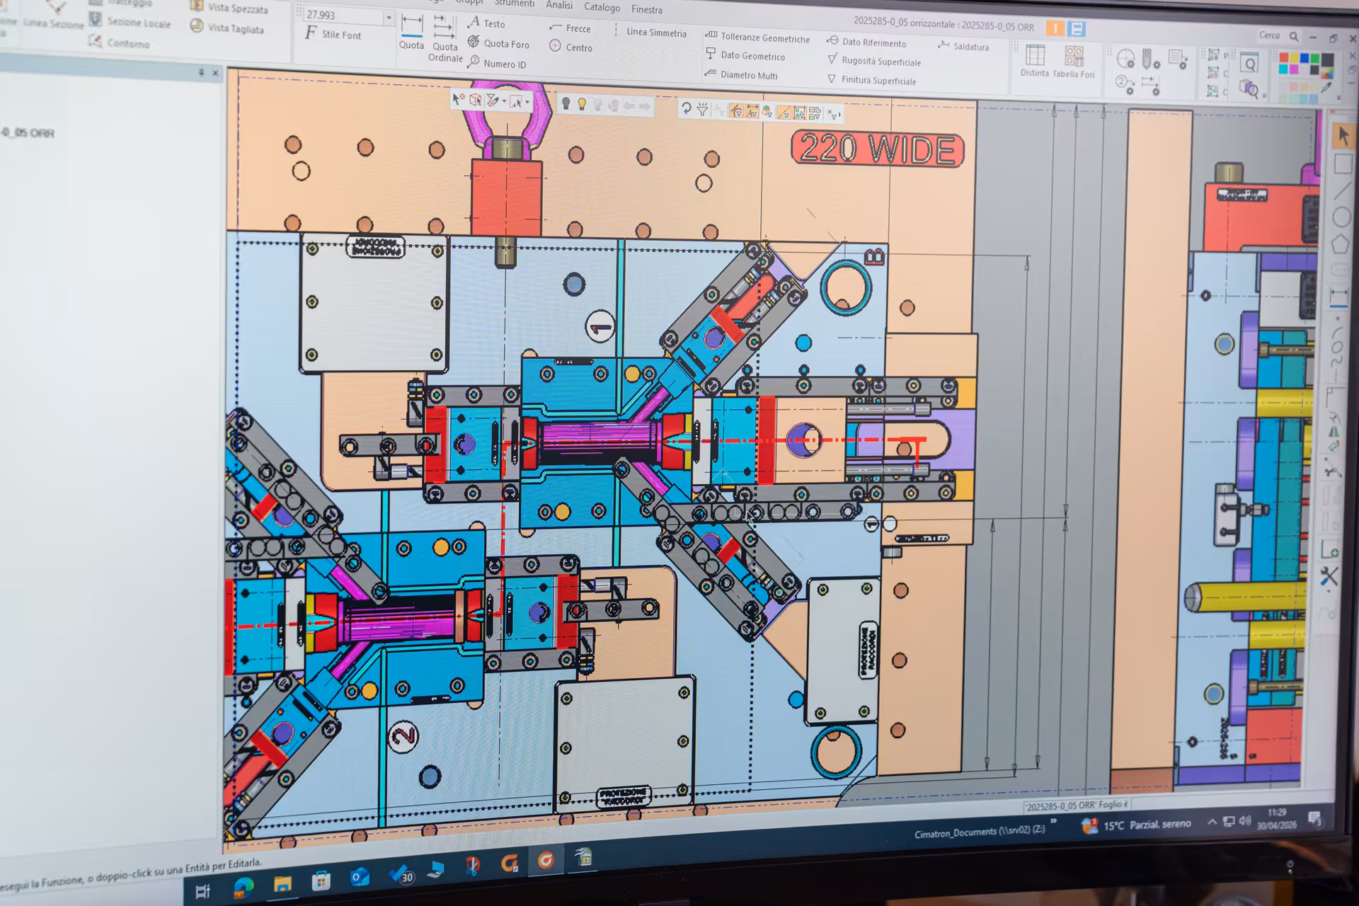Open the Finestra menu
This screenshot has height=906, width=1359.
coord(647,9)
